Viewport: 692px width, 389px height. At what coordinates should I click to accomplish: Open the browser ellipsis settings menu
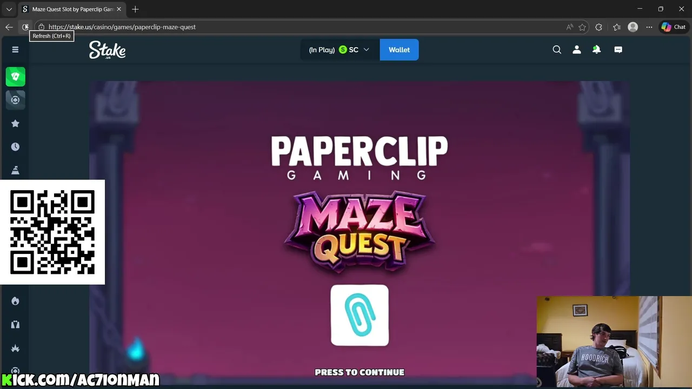tap(649, 27)
